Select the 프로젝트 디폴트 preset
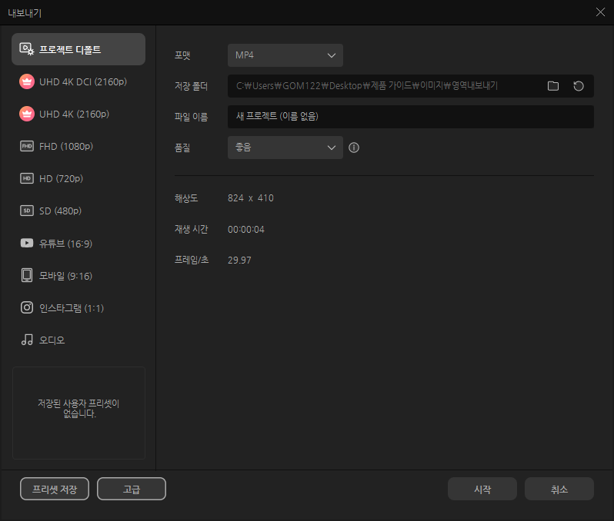614x521 pixels. (78, 49)
